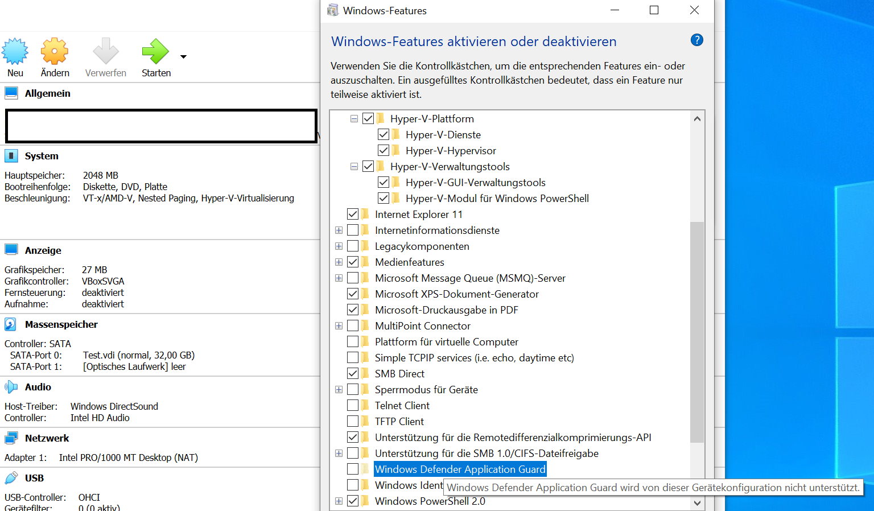
Task: Select Unterstützung für die Remotedifferenzialkomprimierungs-API text
Action: [513, 437]
